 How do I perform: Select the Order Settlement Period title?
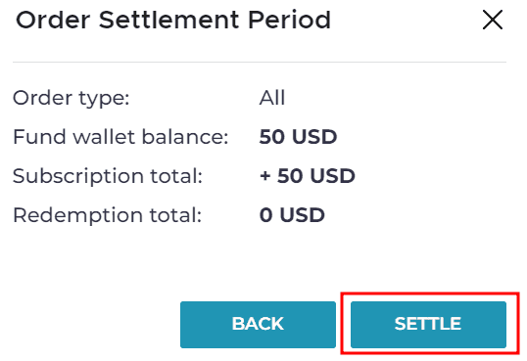173,20
